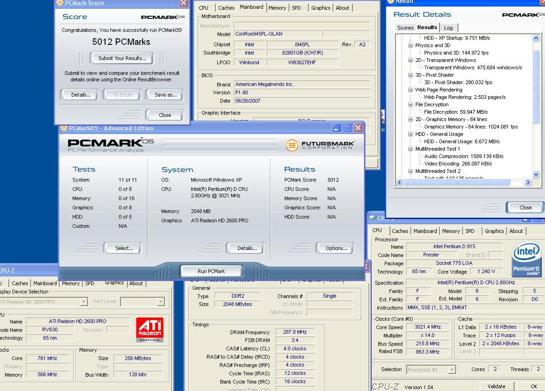Image resolution: width=545 pixels, height=391 pixels.
Task: Select 'Video Encoding: 266.087 KB/s' result row
Action: (x=458, y=164)
